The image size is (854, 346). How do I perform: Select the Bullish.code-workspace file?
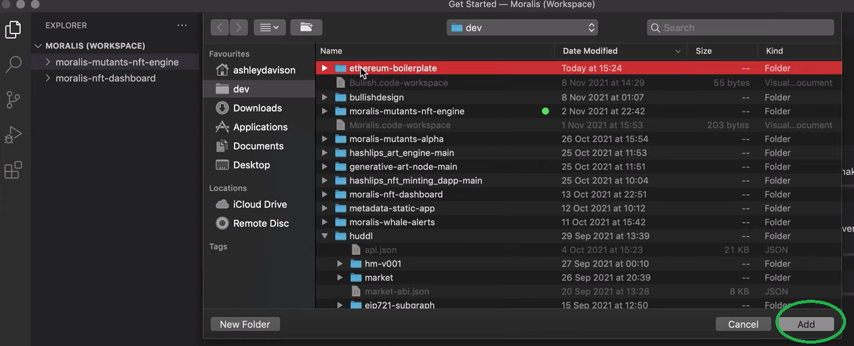[579, 83]
